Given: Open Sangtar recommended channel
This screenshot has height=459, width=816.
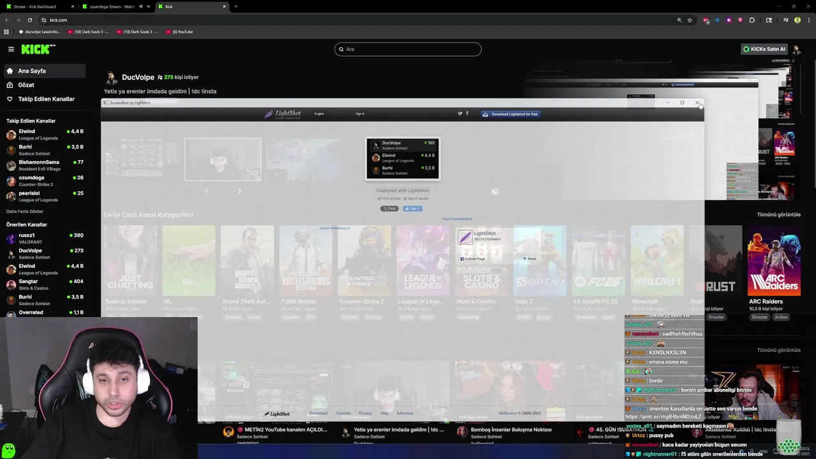Looking at the screenshot, I should click(45, 284).
